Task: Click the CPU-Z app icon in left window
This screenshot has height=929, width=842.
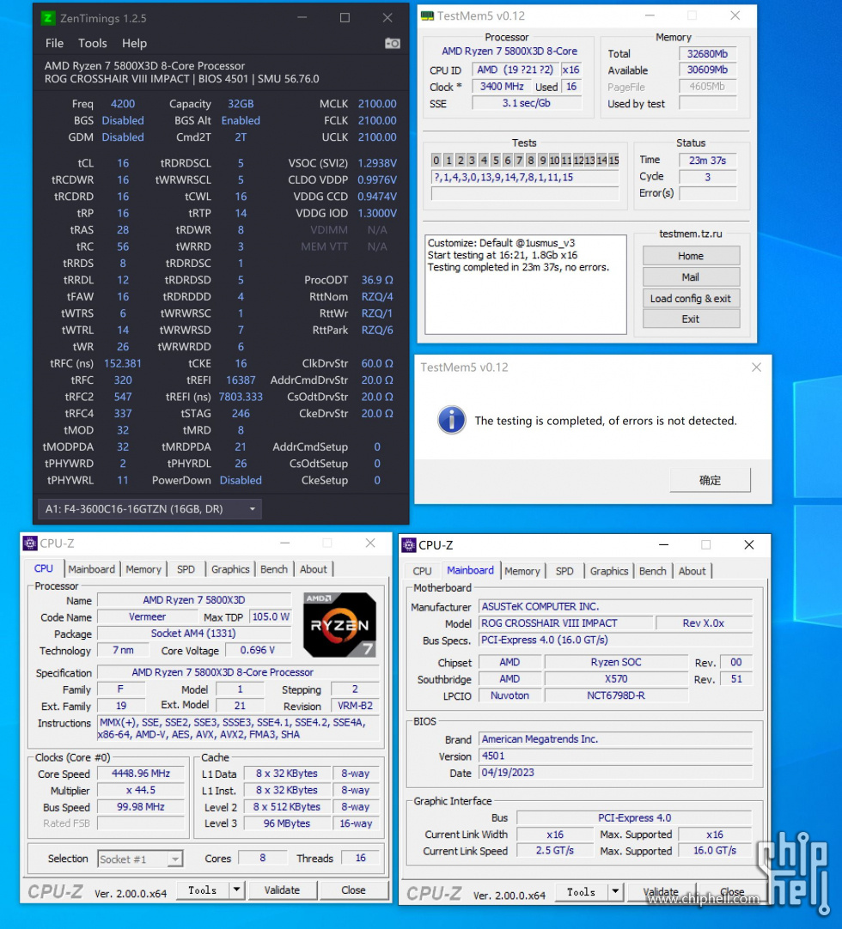Action: 30,543
